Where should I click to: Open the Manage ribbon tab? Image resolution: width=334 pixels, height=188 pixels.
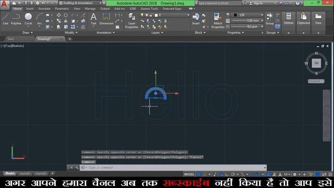click(x=90, y=9)
